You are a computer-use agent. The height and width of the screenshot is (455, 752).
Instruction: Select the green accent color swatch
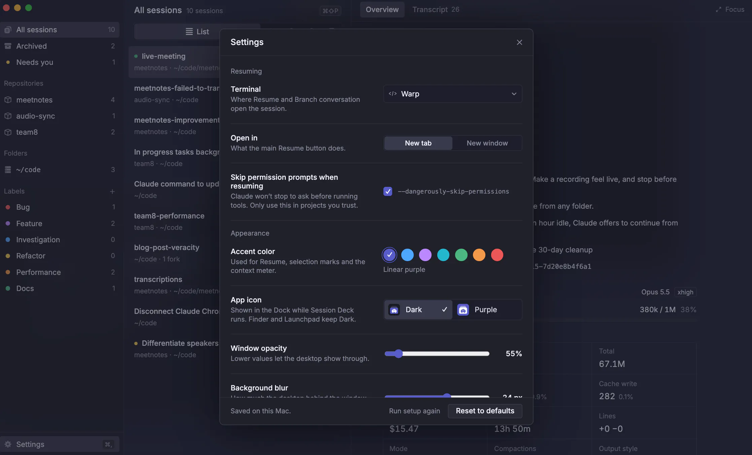[x=461, y=255]
